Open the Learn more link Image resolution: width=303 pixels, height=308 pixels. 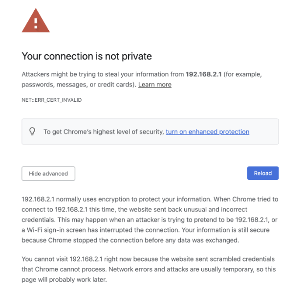tap(155, 85)
